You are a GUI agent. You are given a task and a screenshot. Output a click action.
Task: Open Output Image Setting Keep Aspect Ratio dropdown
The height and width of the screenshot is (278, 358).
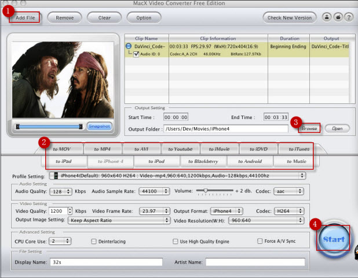click(119, 220)
